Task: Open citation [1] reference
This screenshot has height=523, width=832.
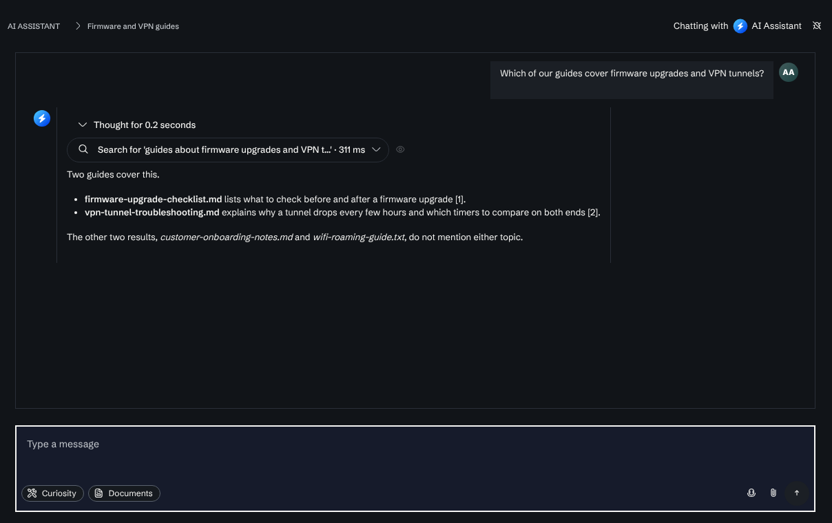Action: [460, 199]
